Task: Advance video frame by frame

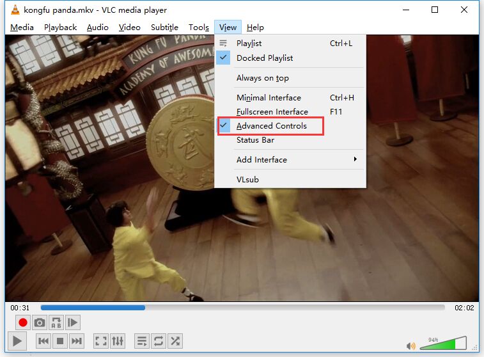Action: 73,322
